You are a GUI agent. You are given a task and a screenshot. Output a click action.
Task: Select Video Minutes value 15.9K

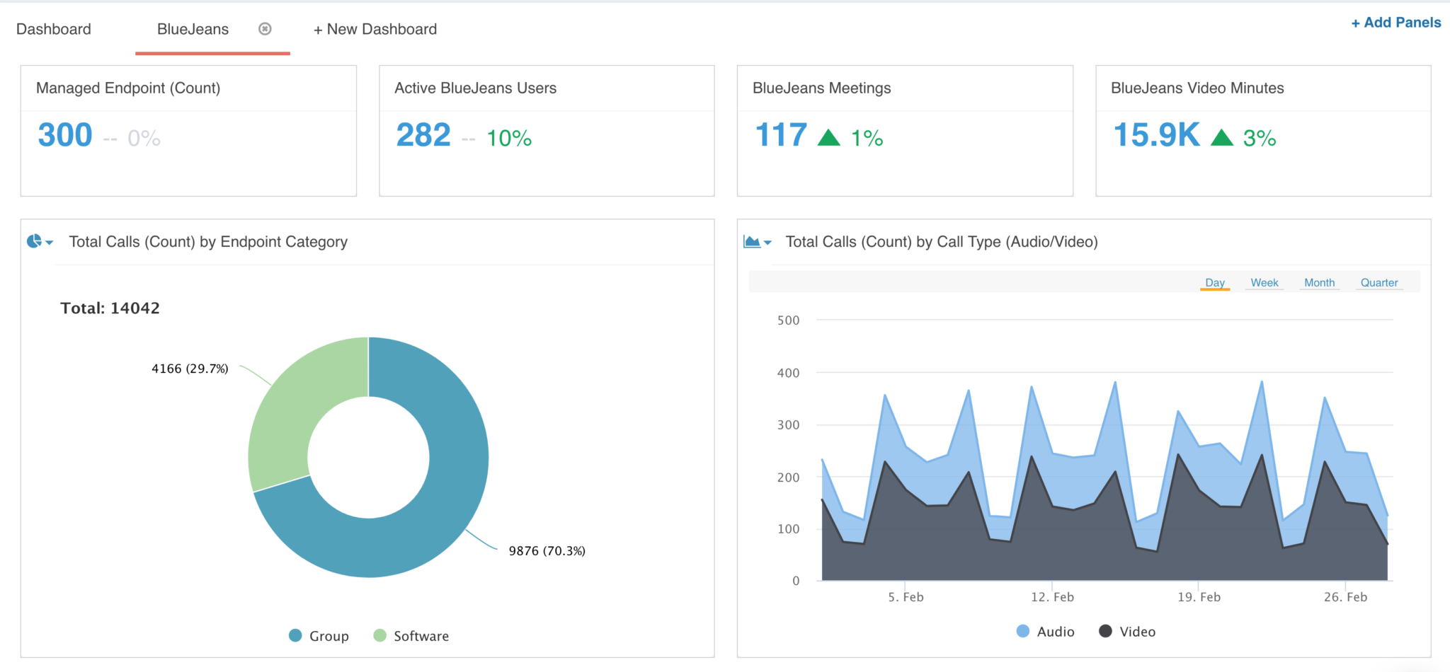click(1157, 135)
